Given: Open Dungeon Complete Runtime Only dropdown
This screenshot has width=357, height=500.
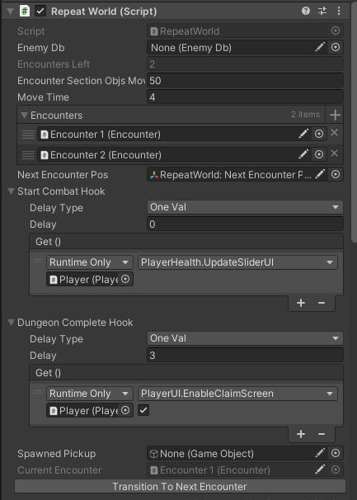Looking at the screenshot, I should [90, 394].
